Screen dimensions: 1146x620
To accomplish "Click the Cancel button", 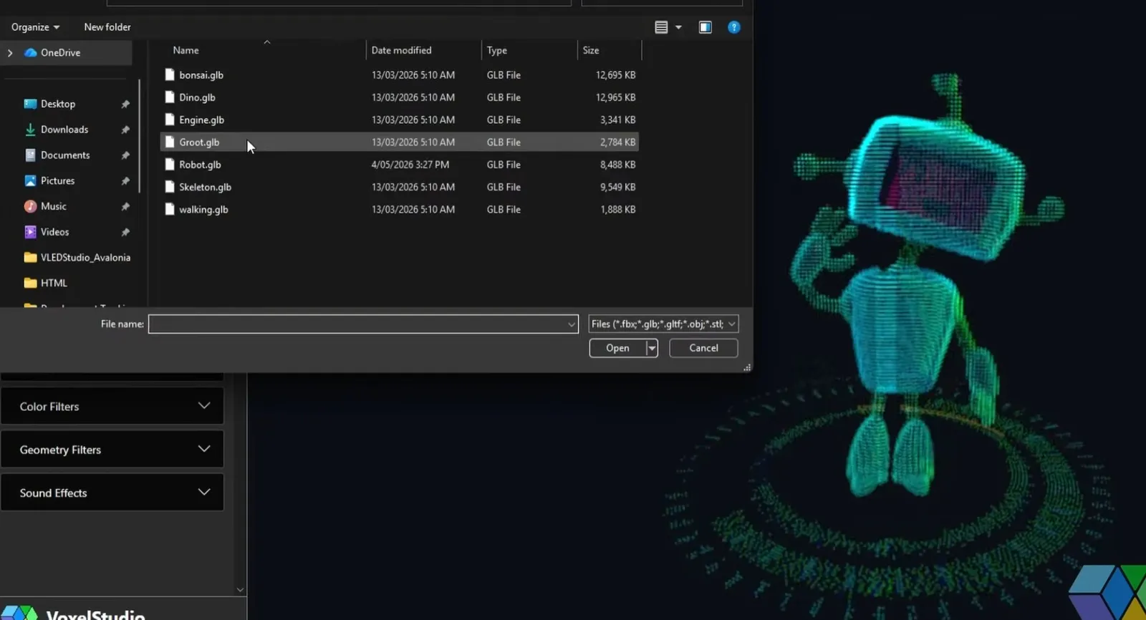I will (x=703, y=348).
